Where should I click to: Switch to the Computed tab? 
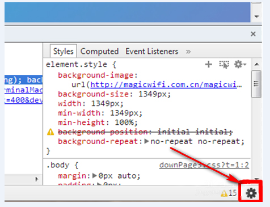click(x=99, y=52)
